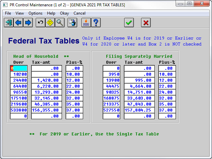Close the PR Control Maintenance window
This screenshot has height=159, width=212.
click(202, 4)
